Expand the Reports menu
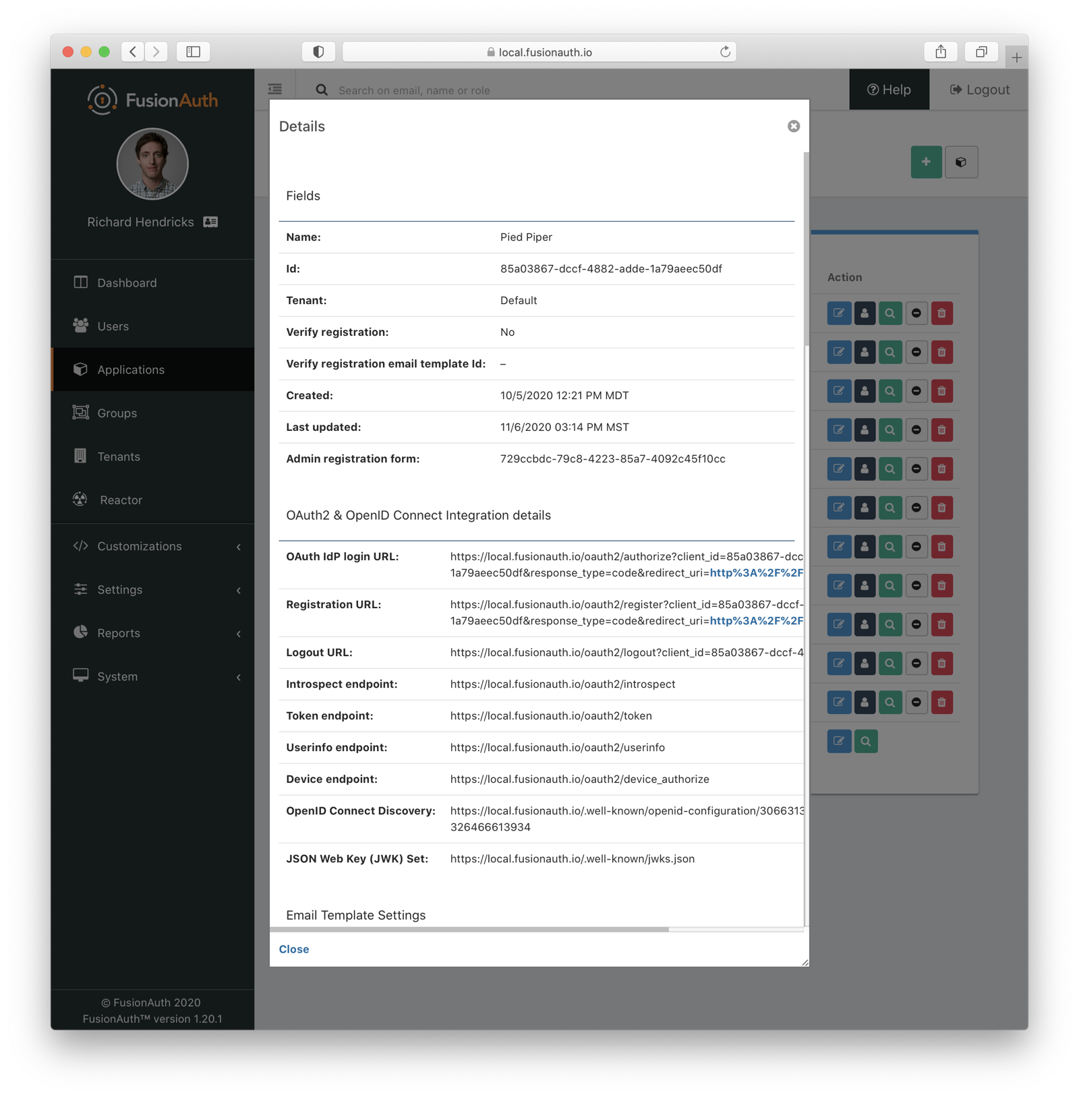Image resolution: width=1079 pixels, height=1097 pixels. (x=153, y=633)
